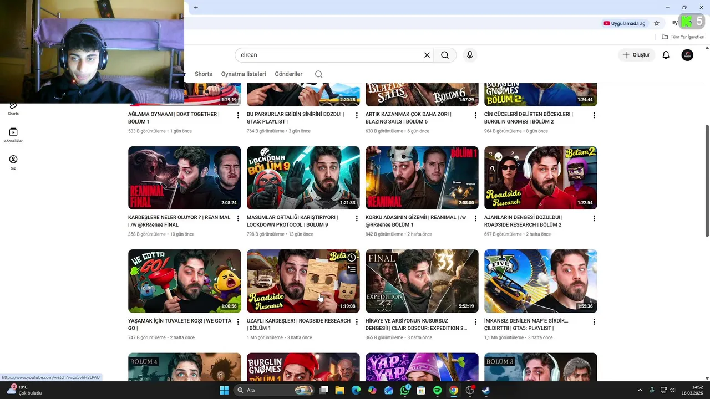The height and width of the screenshot is (399, 710).
Task: Play the Reanimal Final video thumbnail
Action: (x=185, y=178)
